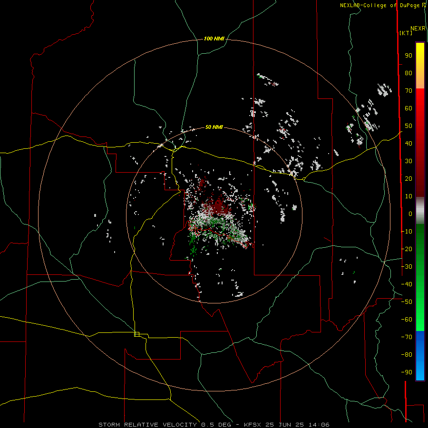Click the 90 value on the velocity scale
428x428 pixels.
pyautogui.click(x=409, y=56)
